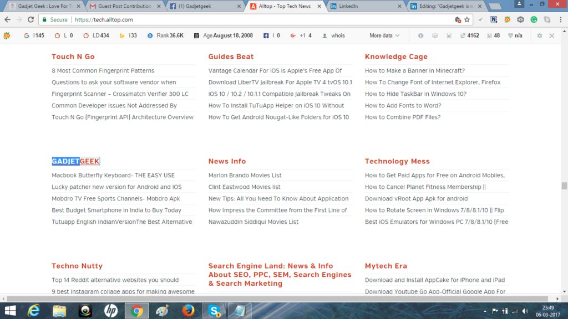The image size is (568, 319).
Task: Open a new browser tab
Action: coord(494,7)
